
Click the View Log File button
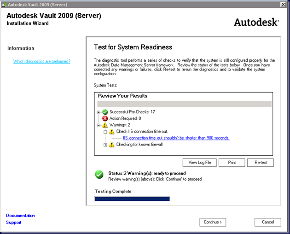coord(200,163)
